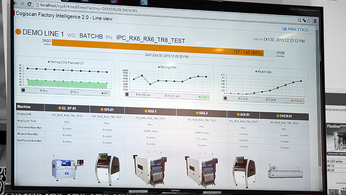Click the orange DEMO LINE 1 status dot
Image resolution: width=346 pixels, height=195 pixels.
(x=18, y=32)
